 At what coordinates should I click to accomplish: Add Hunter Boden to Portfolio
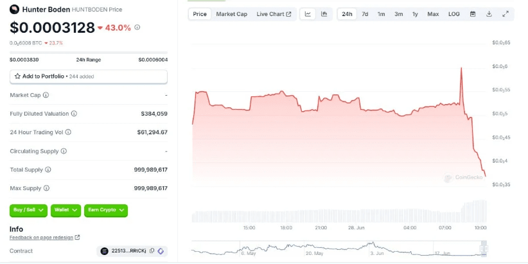click(x=88, y=76)
